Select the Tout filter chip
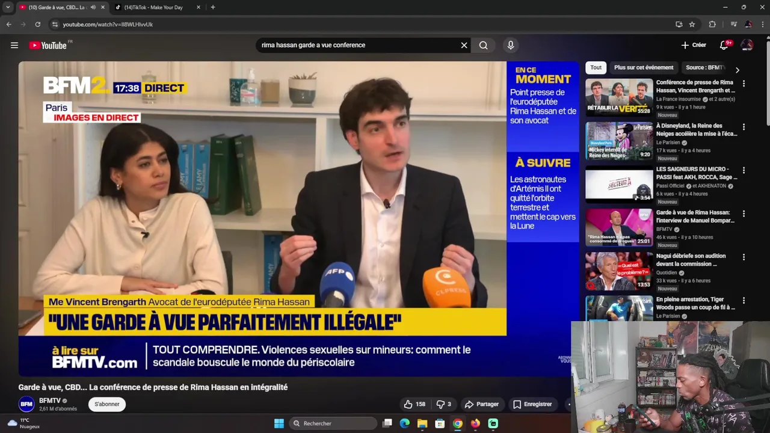This screenshot has height=433, width=770. pos(596,67)
